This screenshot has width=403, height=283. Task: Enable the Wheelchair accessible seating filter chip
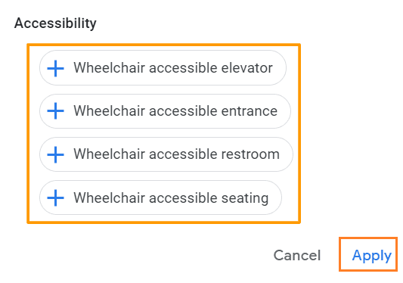pos(160,197)
